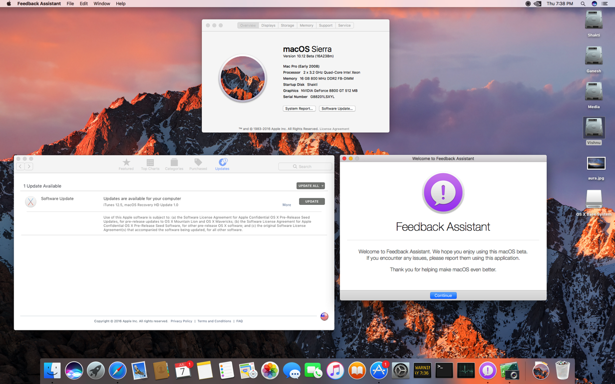
Task: Open Reminders from the dock
Action: [226, 370]
